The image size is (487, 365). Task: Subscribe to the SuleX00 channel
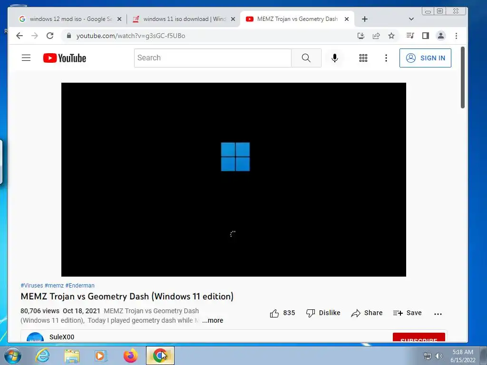(x=419, y=337)
